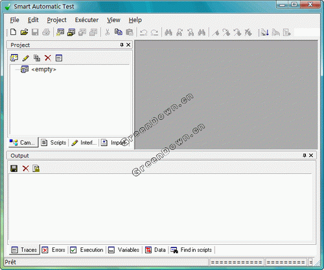Click the red X delete icon in Project panel
The height and width of the screenshot is (270, 324).
[48, 58]
